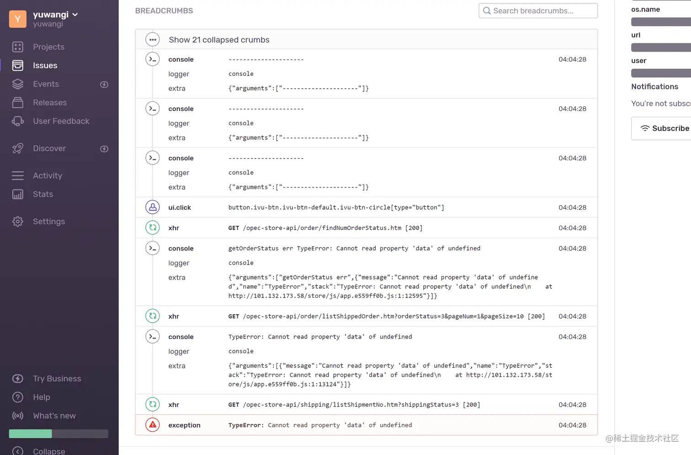Select Issues in the sidebar
This screenshot has width=691, height=455.
point(45,65)
